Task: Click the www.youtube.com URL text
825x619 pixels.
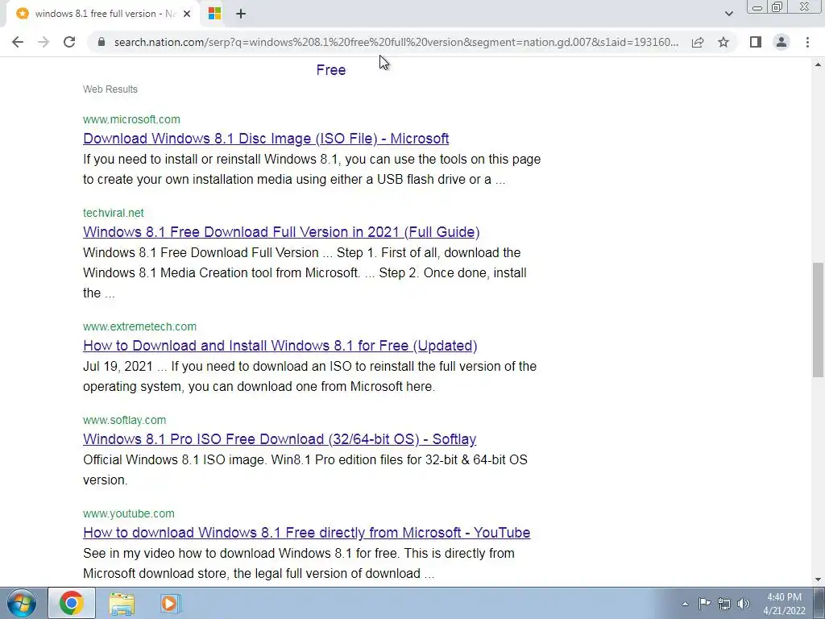Action: point(128,513)
